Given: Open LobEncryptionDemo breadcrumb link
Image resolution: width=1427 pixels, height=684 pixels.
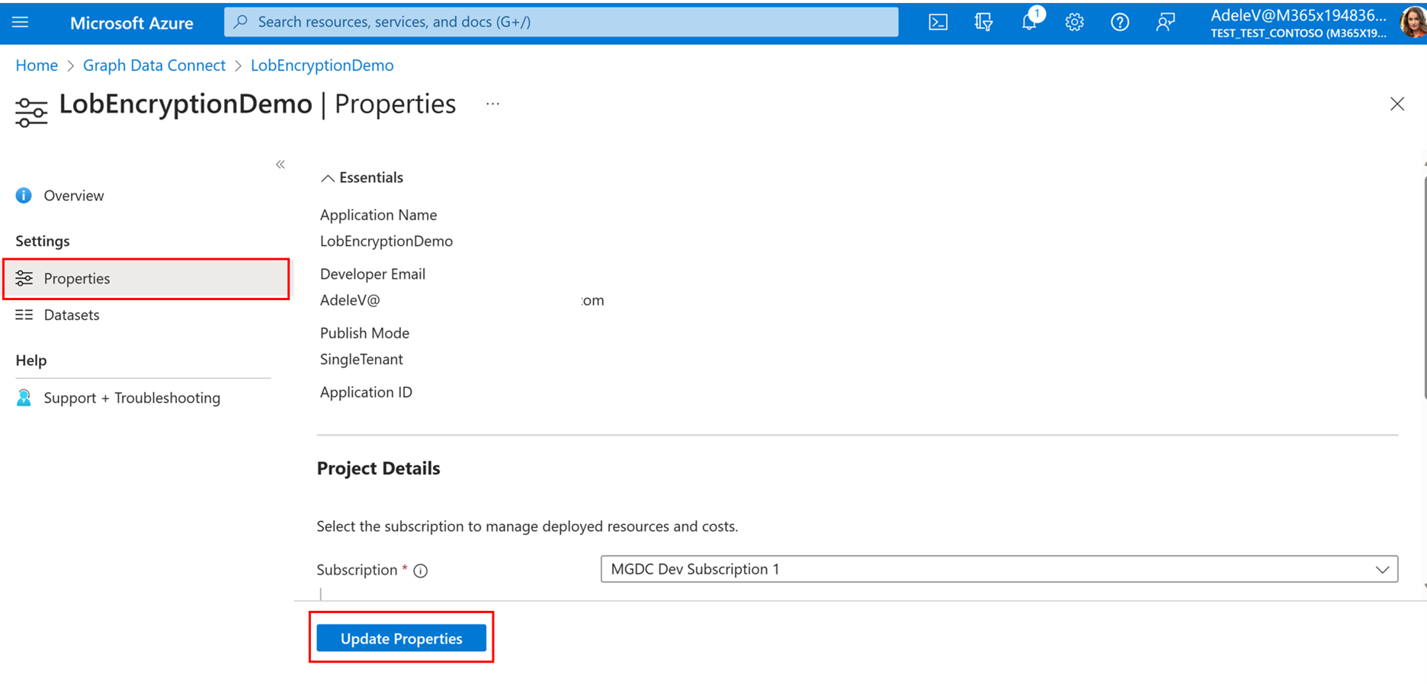Looking at the screenshot, I should point(322,66).
